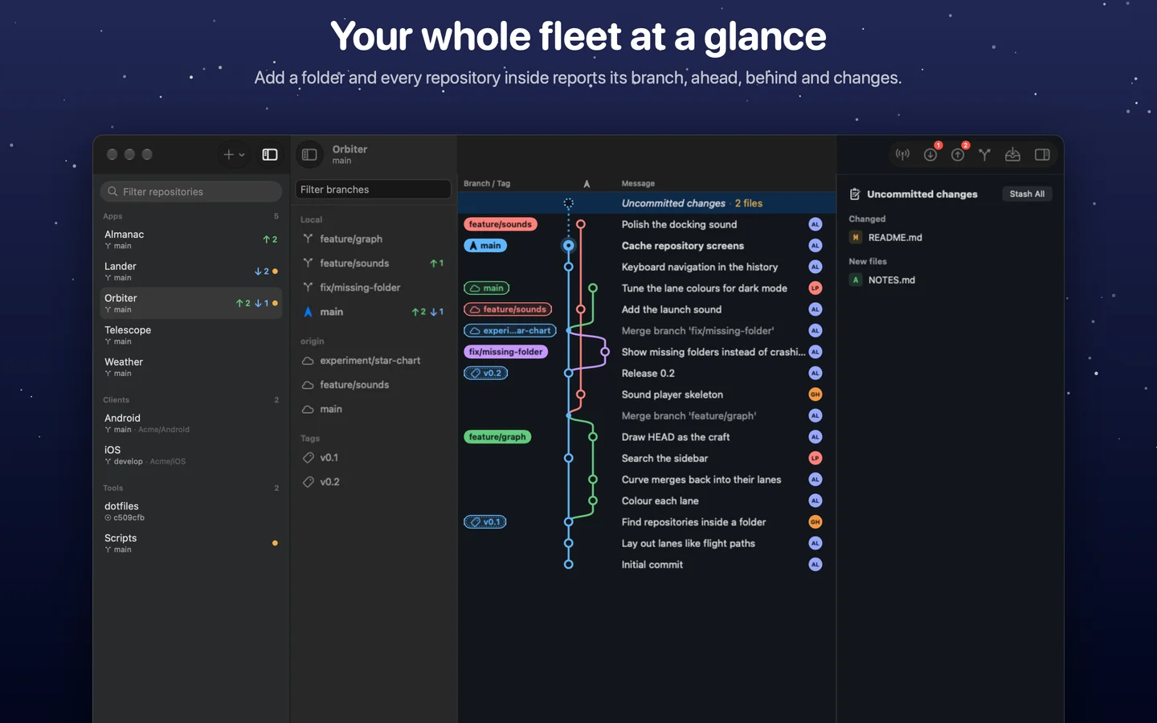Viewport: 1157px width, 723px height.
Task: Click the branch fork toolbar icon
Action: [x=985, y=154]
